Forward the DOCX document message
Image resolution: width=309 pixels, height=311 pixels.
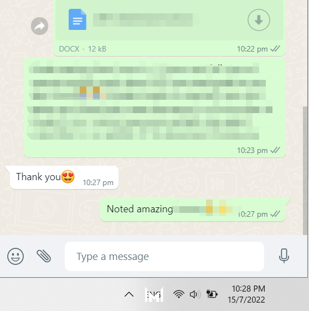tap(40, 26)
